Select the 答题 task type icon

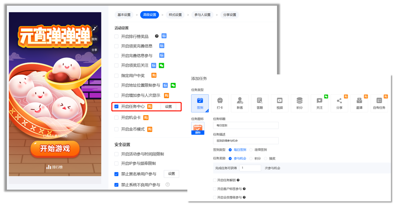(x=260, y=103)
